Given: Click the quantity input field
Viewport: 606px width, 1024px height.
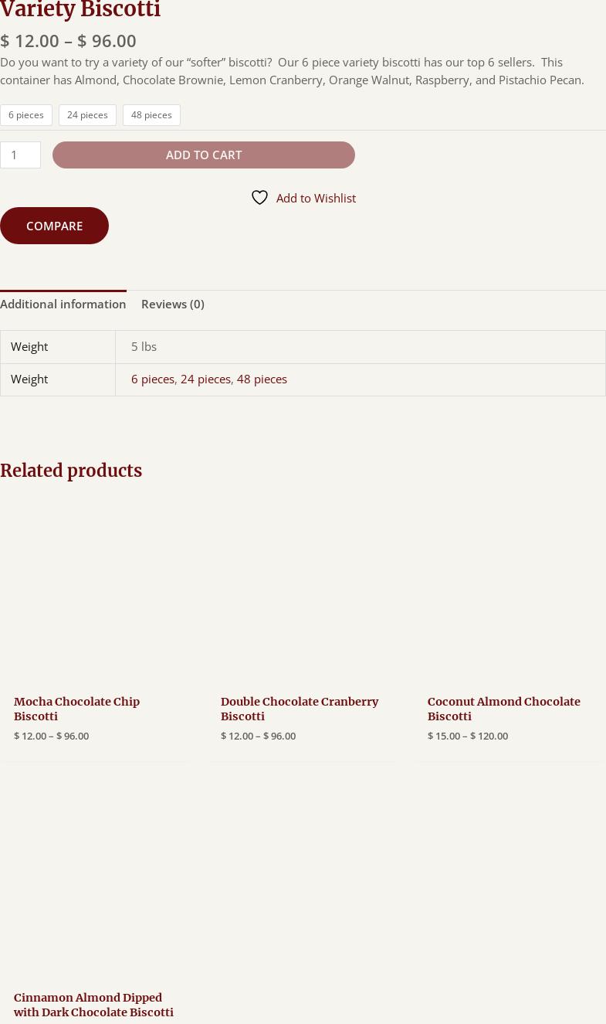Looking at the screenshot, I should coord(20,155).
